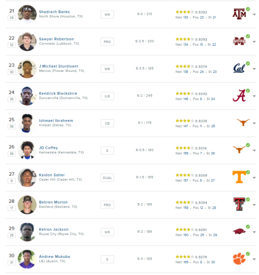Click the Texas Tech logo for Behren Morton
Viewport: 259px width, 275px height.
tap(239, 204)
